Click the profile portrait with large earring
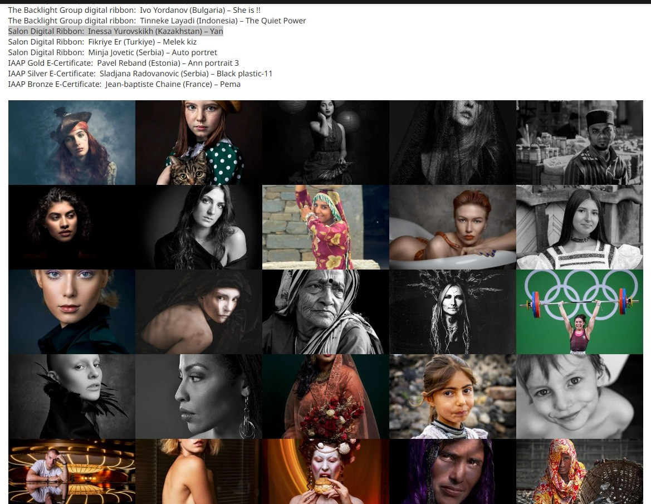 (x=198, y=397)
